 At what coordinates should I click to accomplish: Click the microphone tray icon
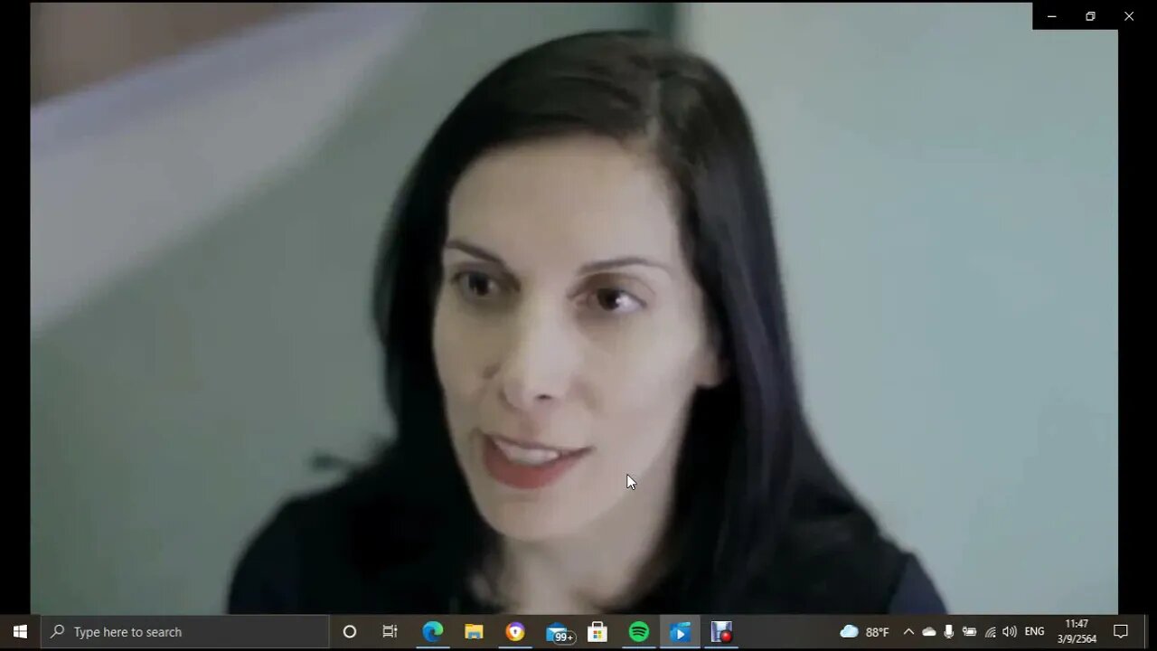[948, 632]
